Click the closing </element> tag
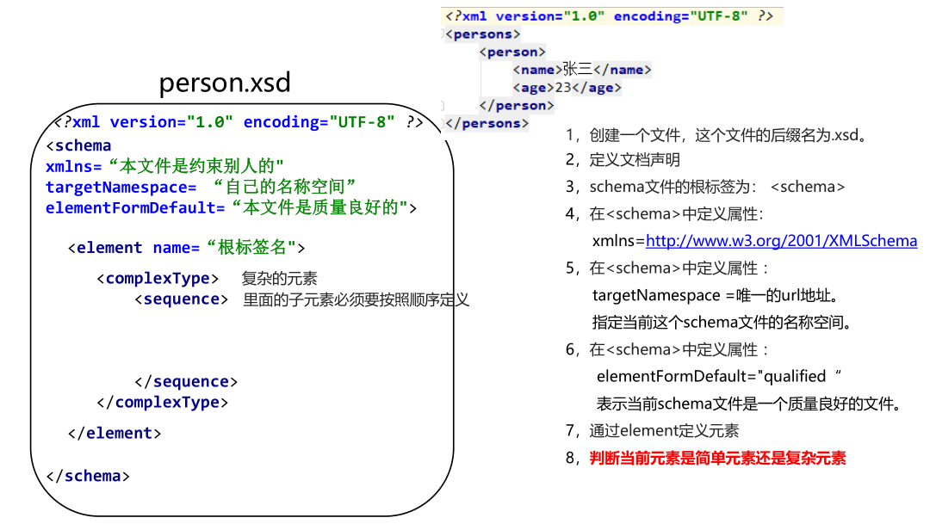 tap(115, 434)
